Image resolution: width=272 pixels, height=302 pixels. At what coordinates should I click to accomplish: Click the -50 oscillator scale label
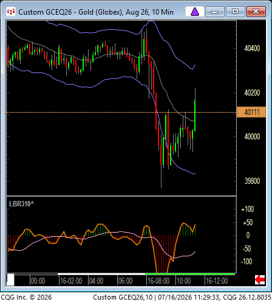click(246, 248)
